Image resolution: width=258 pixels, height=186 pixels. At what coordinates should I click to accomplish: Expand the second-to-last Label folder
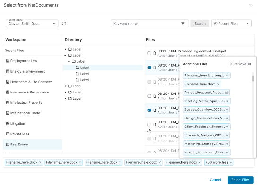(x=65, y=92)
